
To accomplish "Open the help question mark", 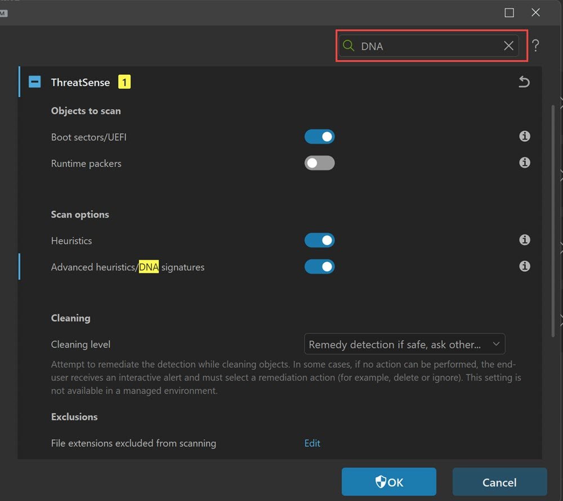I will pos(535,46).
